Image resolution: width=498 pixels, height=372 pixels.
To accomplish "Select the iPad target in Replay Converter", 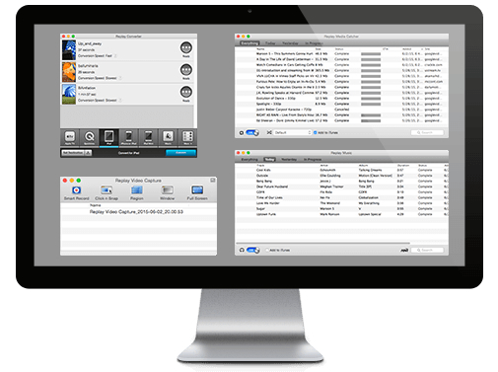I will coord(108,136).
